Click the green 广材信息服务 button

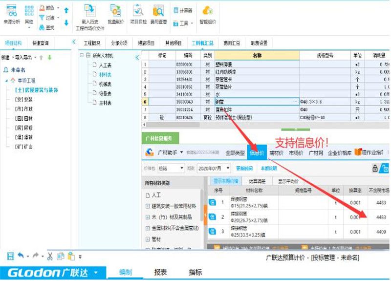point(160,138)
